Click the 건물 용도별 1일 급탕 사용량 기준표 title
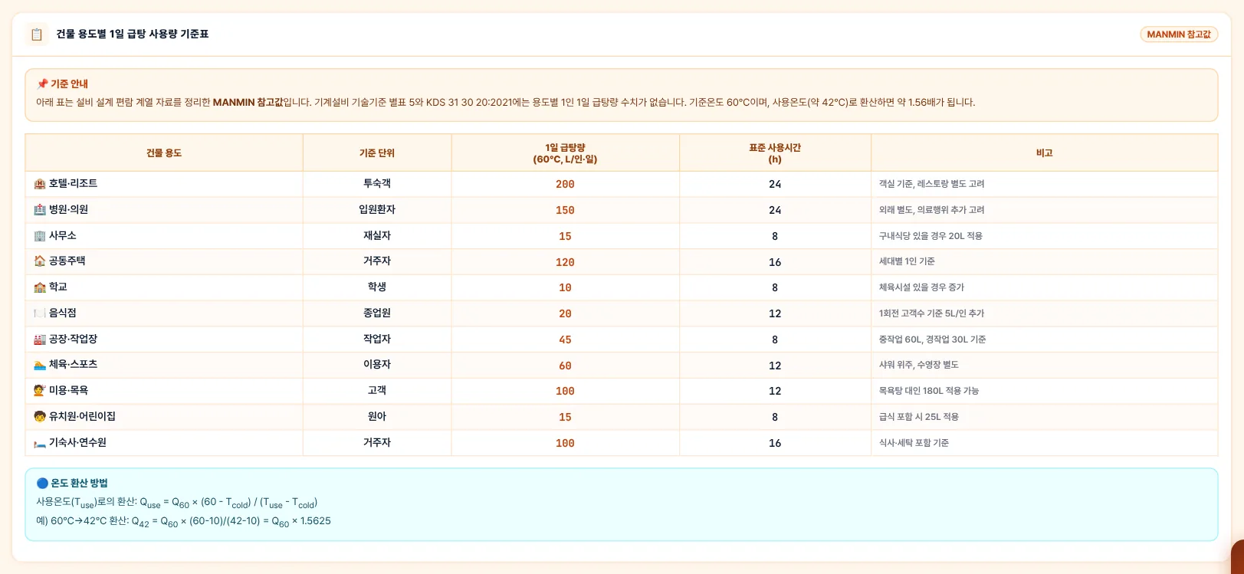Screen dimensions: 1244x574 (133, 34)
